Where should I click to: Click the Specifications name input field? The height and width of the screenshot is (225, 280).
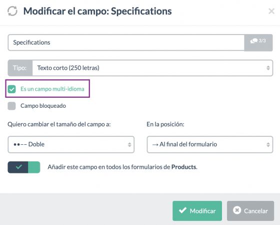pos(126,43)
